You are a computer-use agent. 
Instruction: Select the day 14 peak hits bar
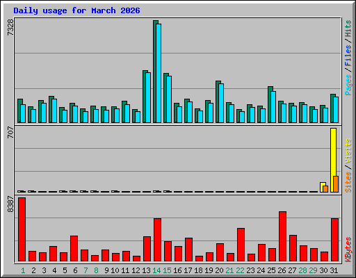pyautogui.click(x=156, y=72)
